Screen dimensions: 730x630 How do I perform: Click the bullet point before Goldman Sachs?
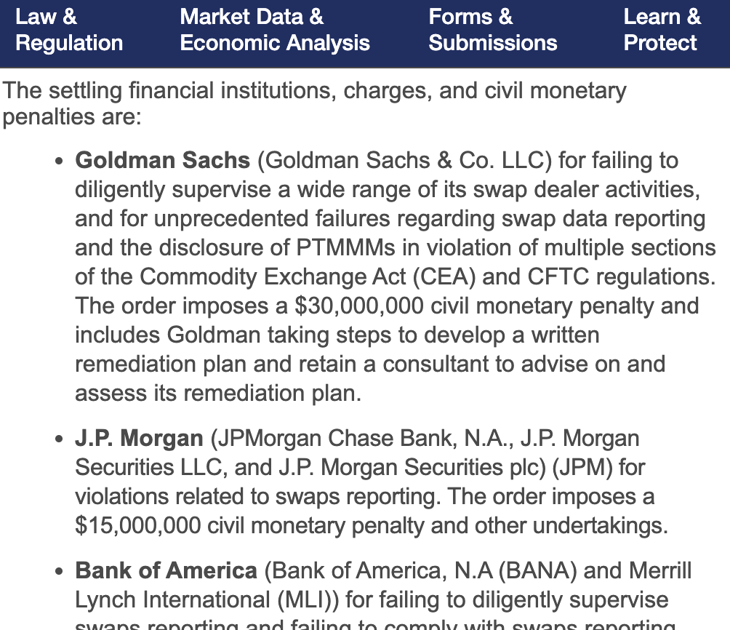[x=60, y=161]
